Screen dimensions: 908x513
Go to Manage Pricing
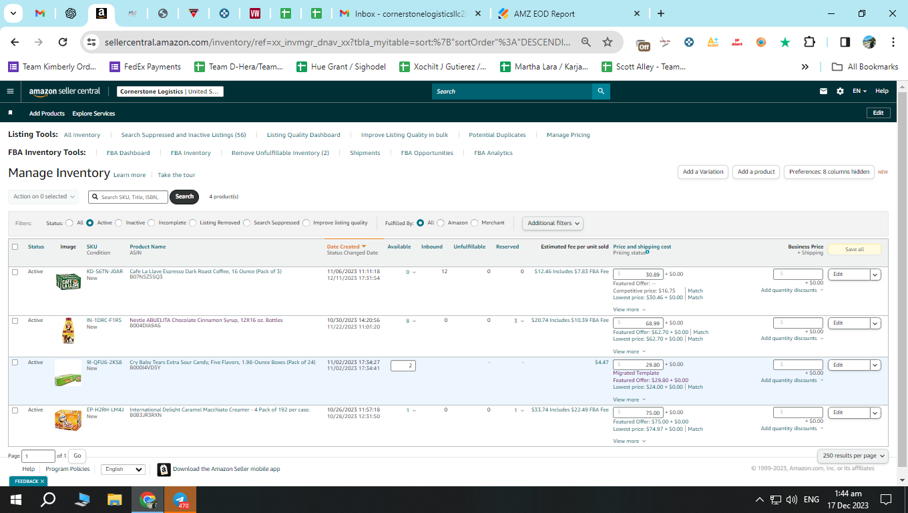[x=568, y=135]
